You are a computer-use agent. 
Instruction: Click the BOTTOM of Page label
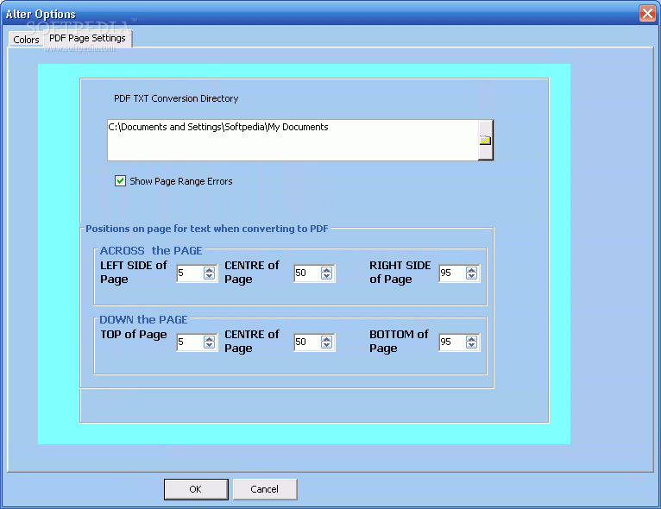399,342
